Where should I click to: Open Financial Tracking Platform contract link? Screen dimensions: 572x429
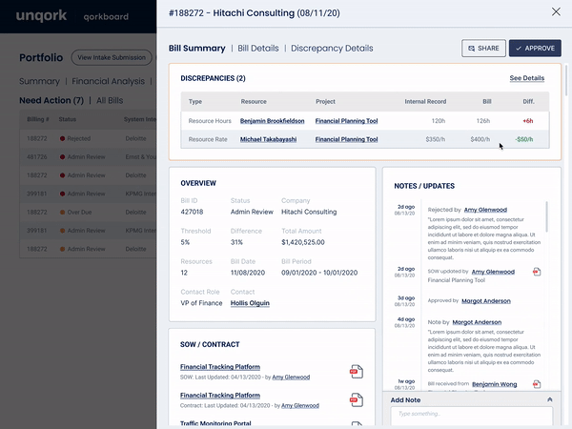(220, 395)
